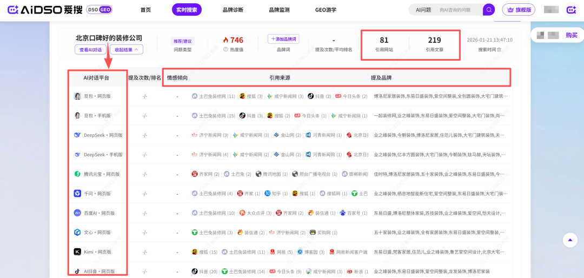
Task: Click the scroll-to-top arrow button
Action: pyautogui.click(x=569, y=240)
